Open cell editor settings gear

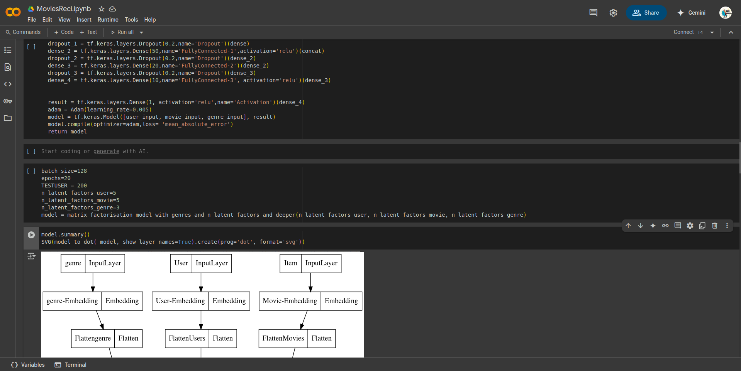point(690,226)
